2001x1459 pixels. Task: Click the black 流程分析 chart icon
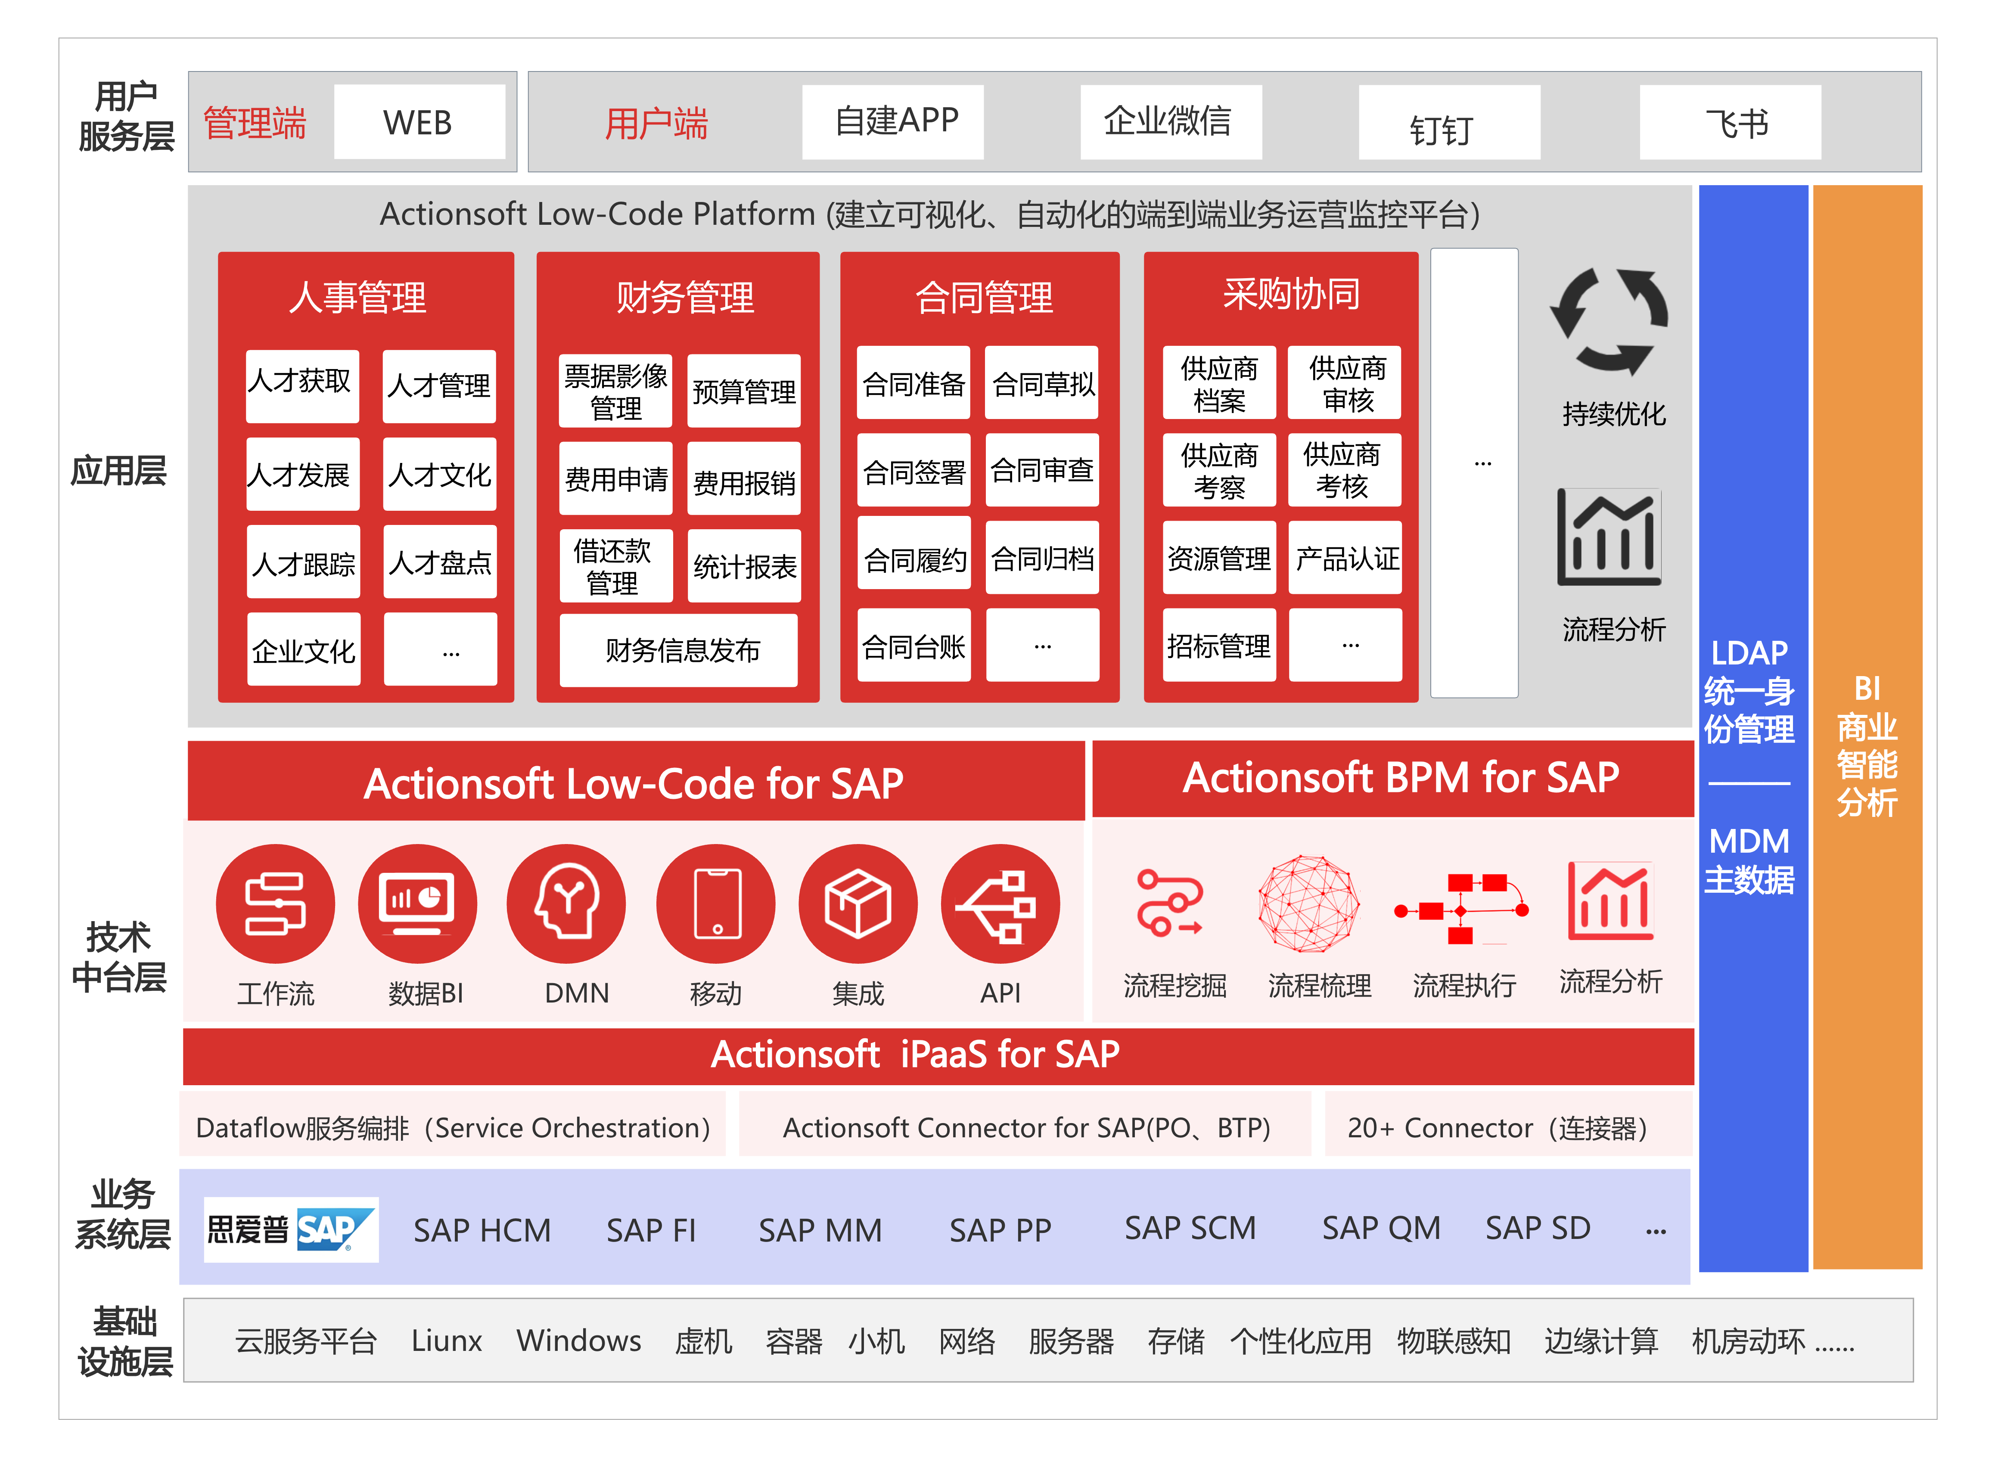pos(1610,537)
